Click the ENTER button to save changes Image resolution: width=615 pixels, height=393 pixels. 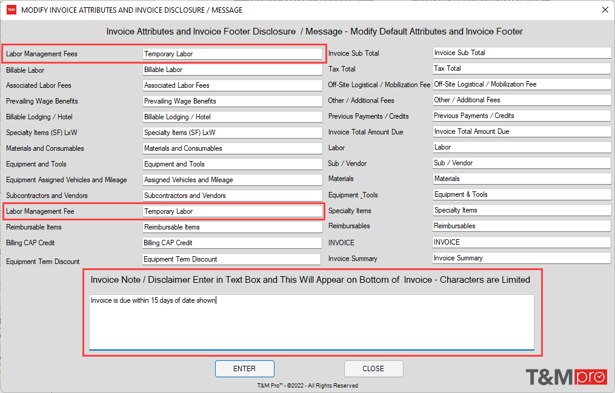[244, 369]
